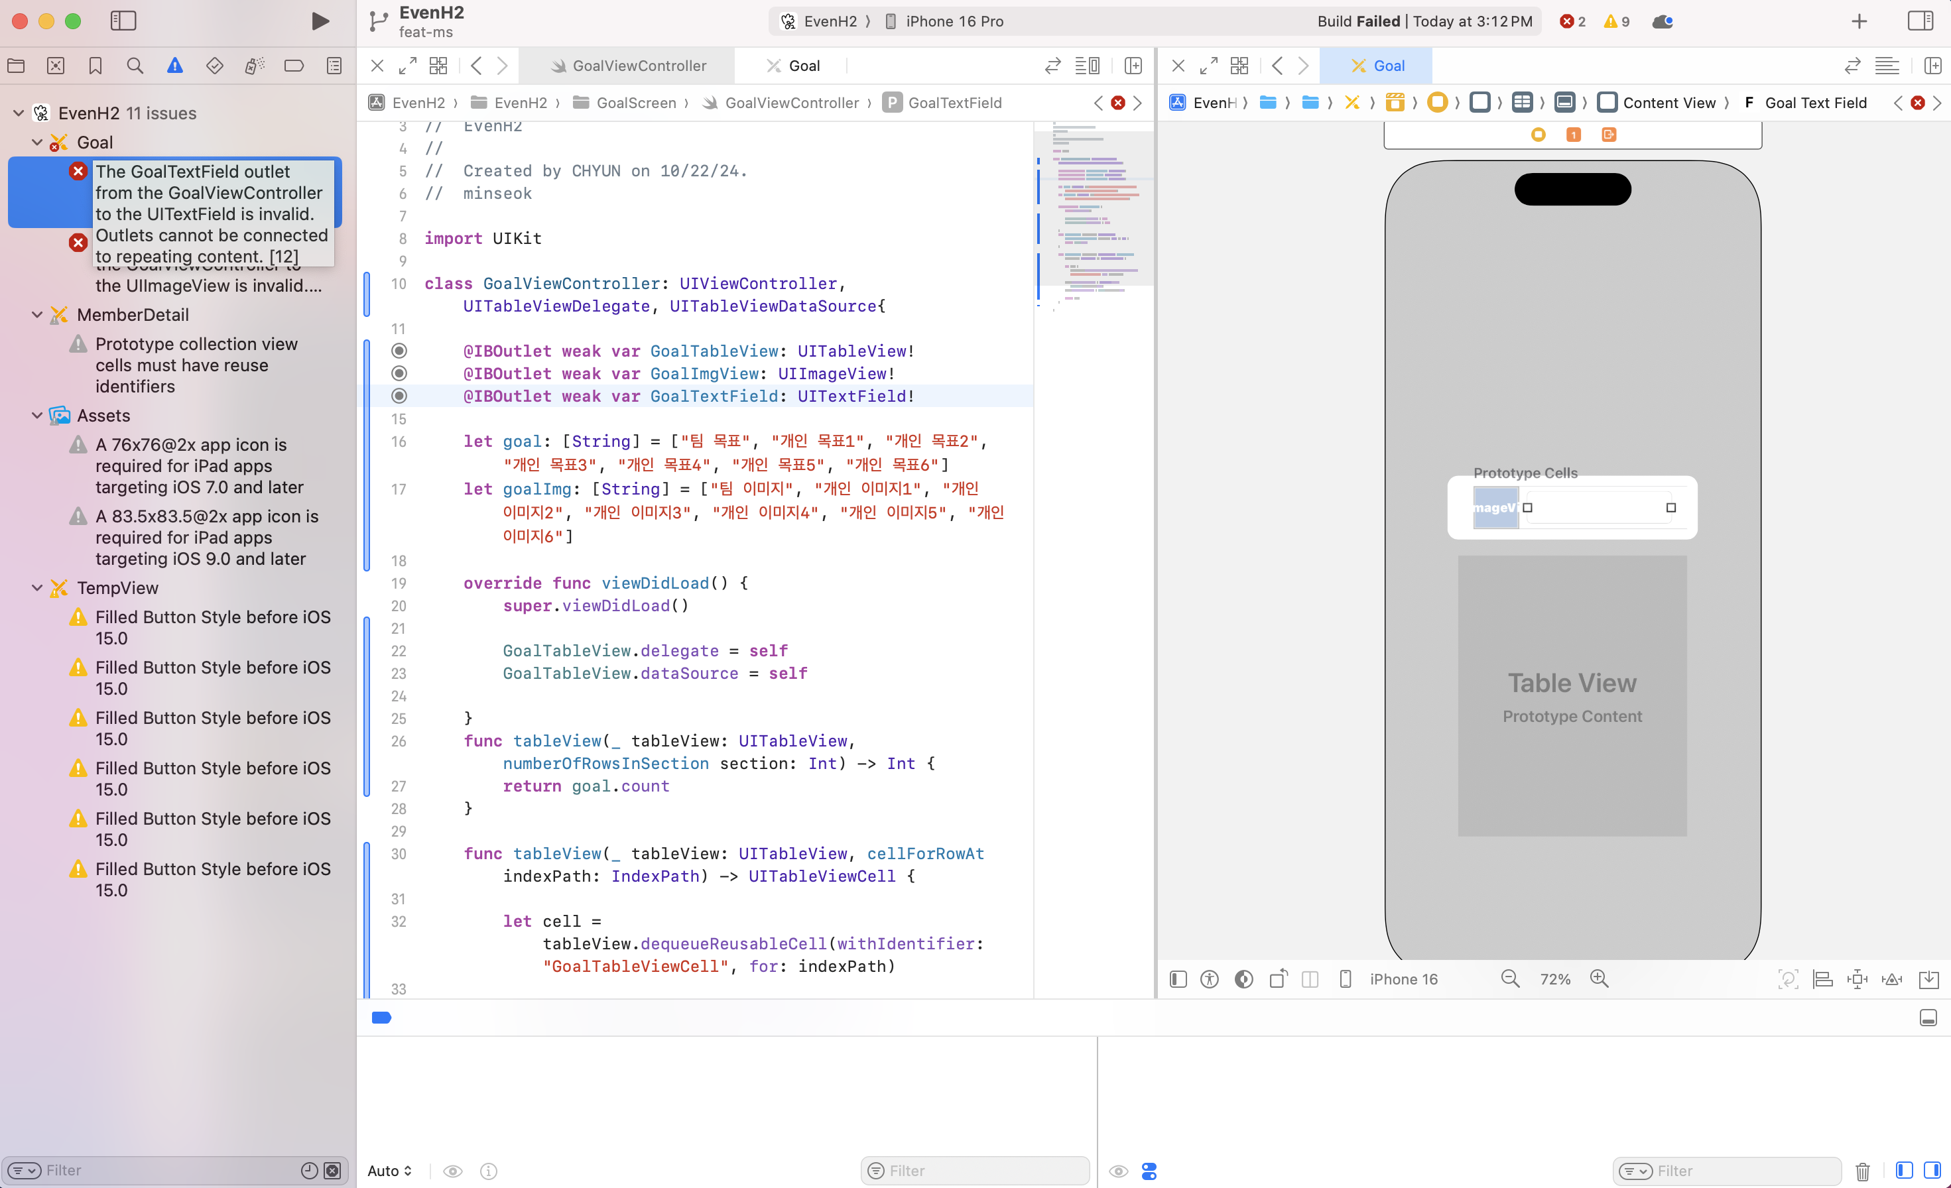The height and width of the screenshot is (1188, 1951).
Task: Collapse the TempView issue group
Action: 37,588
